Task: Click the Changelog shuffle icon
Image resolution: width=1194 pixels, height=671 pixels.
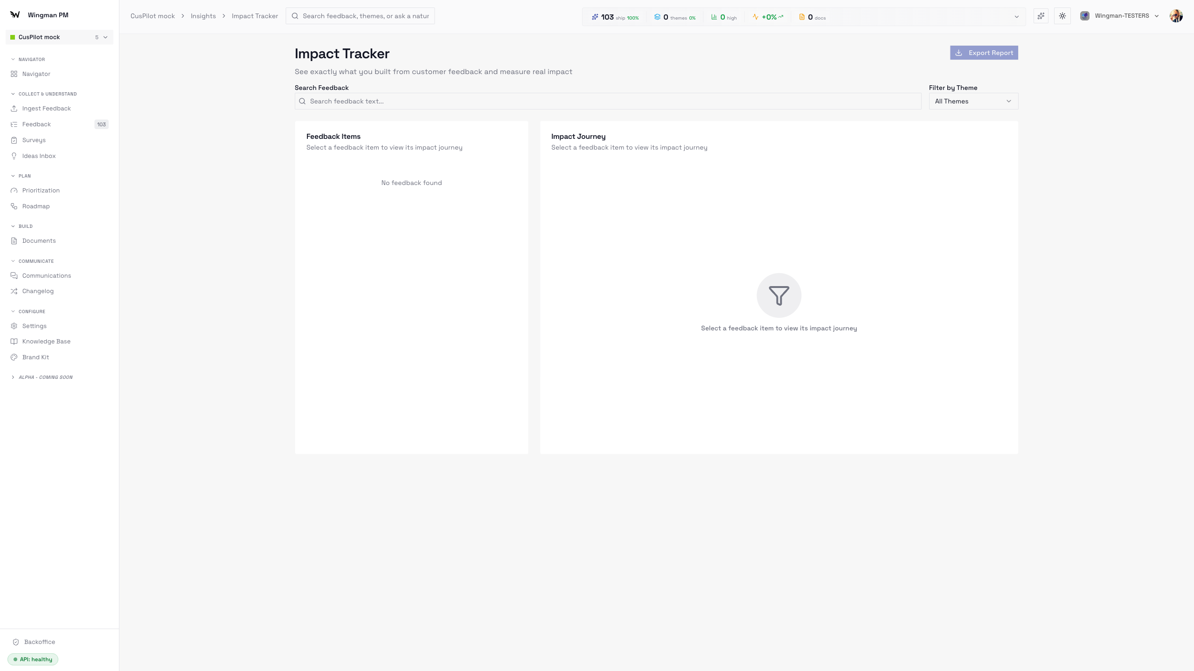Action: point(14,291)
